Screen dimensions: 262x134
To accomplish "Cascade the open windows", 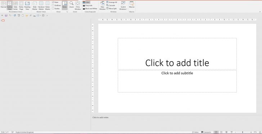I will coord(110,5).
